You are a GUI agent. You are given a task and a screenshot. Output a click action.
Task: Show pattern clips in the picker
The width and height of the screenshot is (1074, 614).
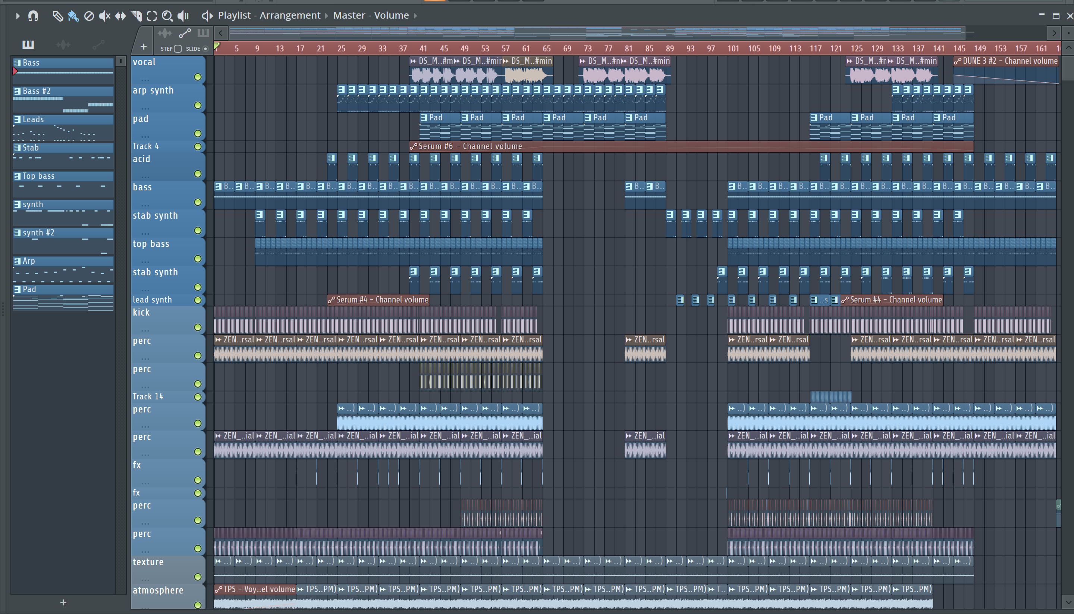tap(28, 44)
